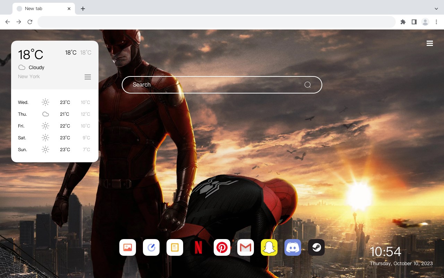The image size is (444, 278).
Task: Click the 12°C low in the Thu. row
Action: pos(86,114)
